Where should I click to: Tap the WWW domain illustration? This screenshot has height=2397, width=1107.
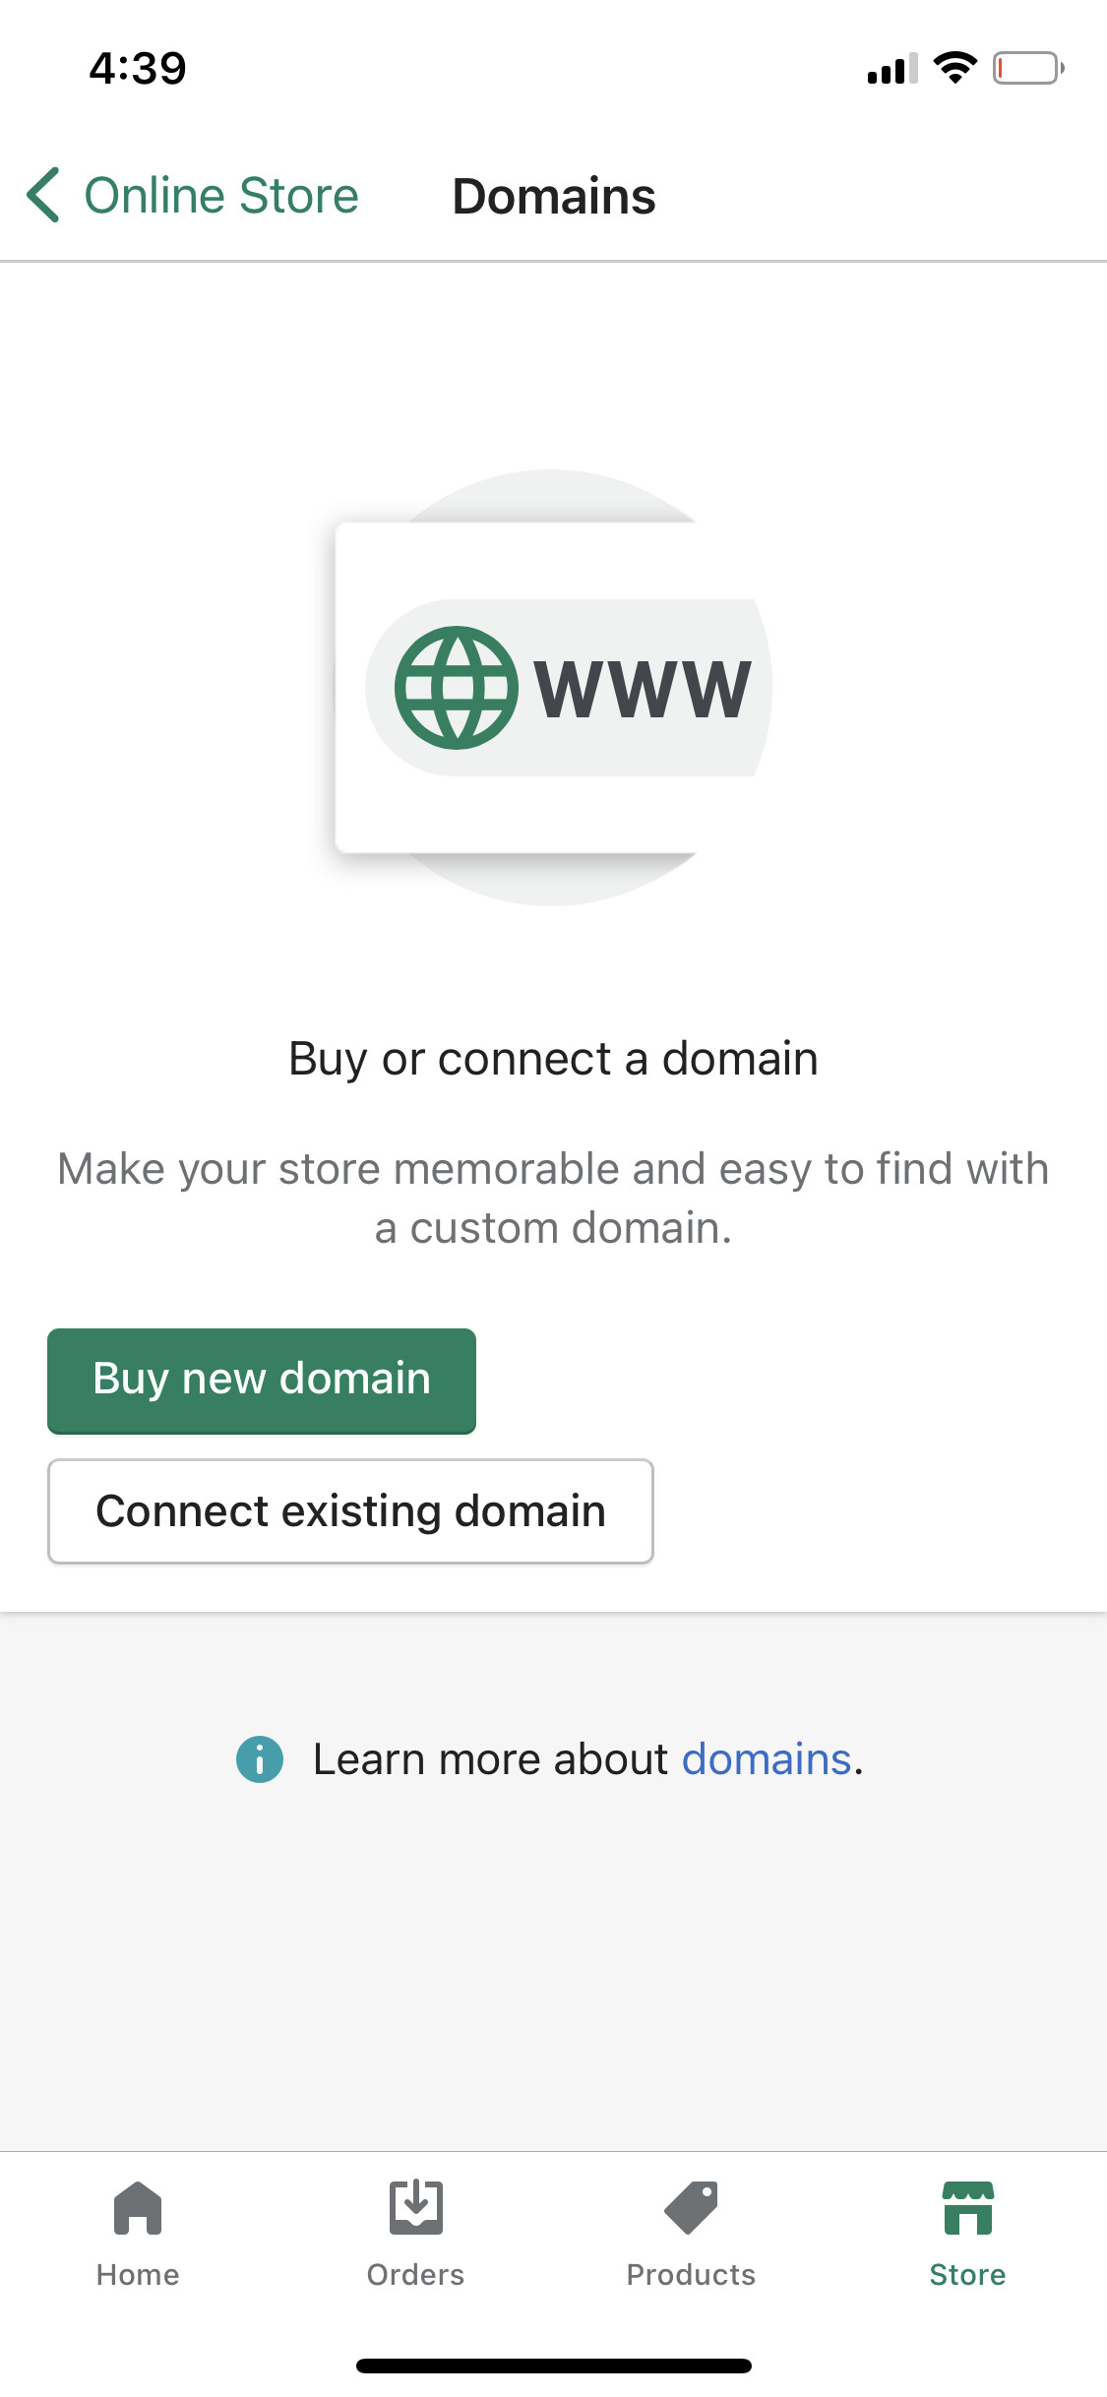[551, 687]
